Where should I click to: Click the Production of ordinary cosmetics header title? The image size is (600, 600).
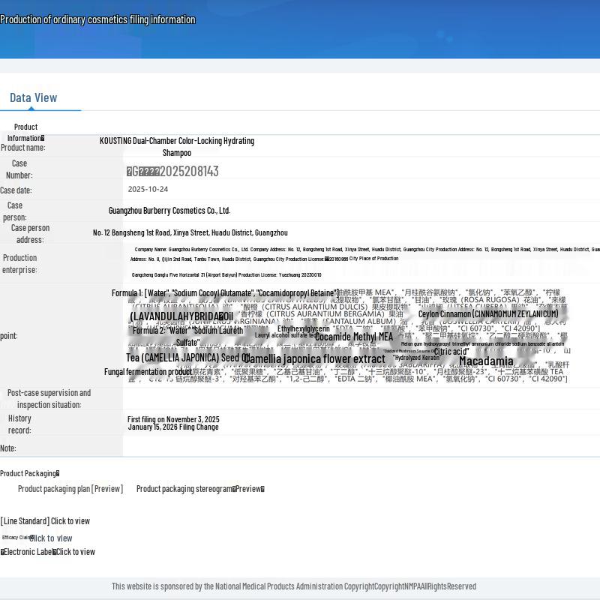(98, 20)
